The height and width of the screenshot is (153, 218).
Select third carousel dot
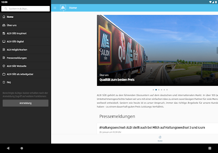(x=159, y=90)
